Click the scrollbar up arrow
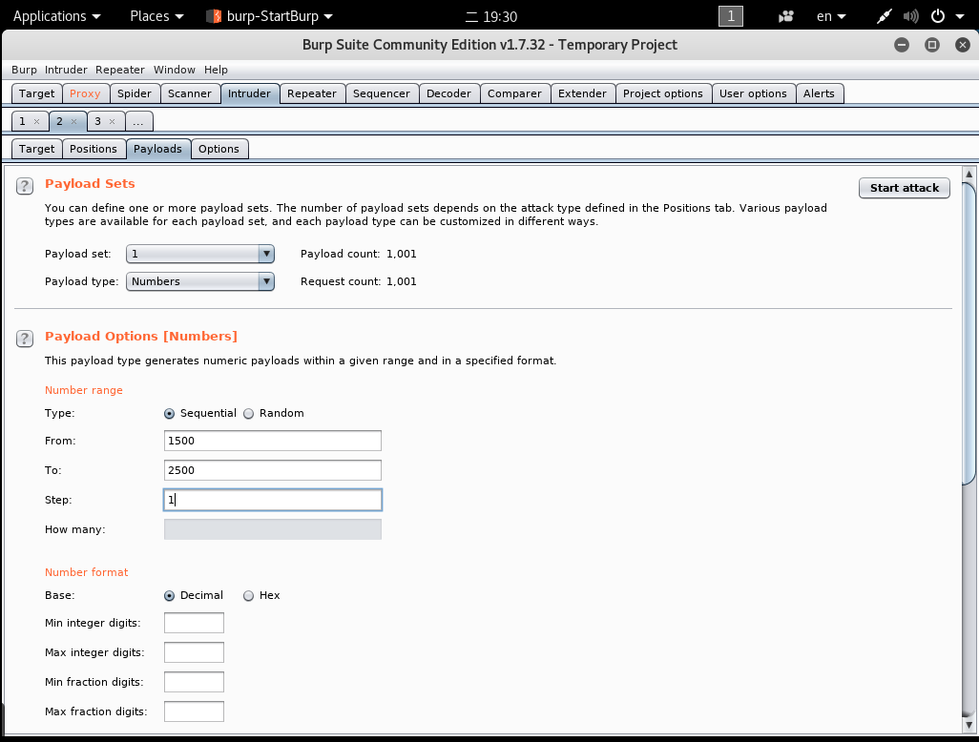The height and width of the screenshot is (742, 979). coord(969,175)
